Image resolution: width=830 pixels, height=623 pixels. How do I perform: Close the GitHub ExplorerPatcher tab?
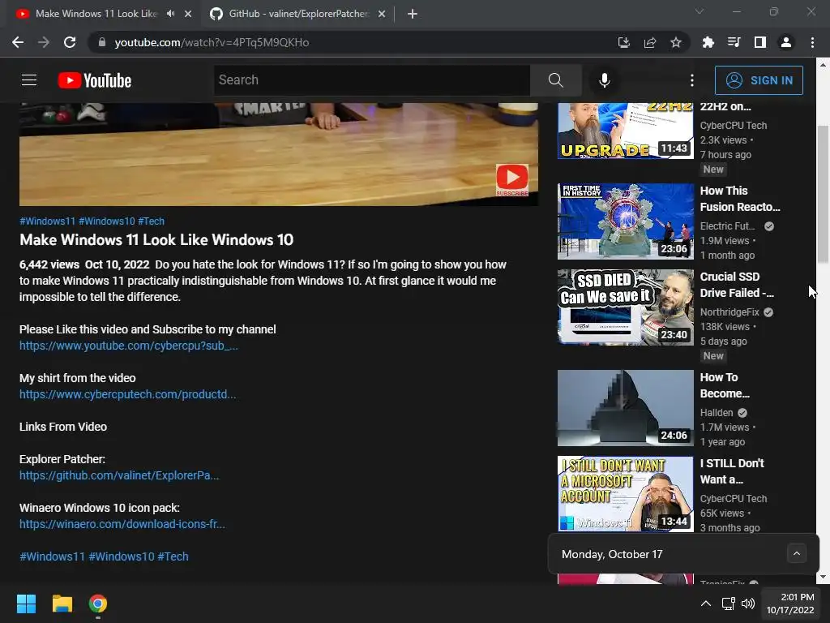pos(382,14)
